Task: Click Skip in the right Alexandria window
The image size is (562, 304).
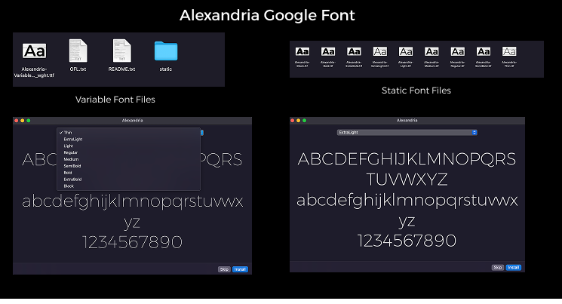Action: click(497, 268)
